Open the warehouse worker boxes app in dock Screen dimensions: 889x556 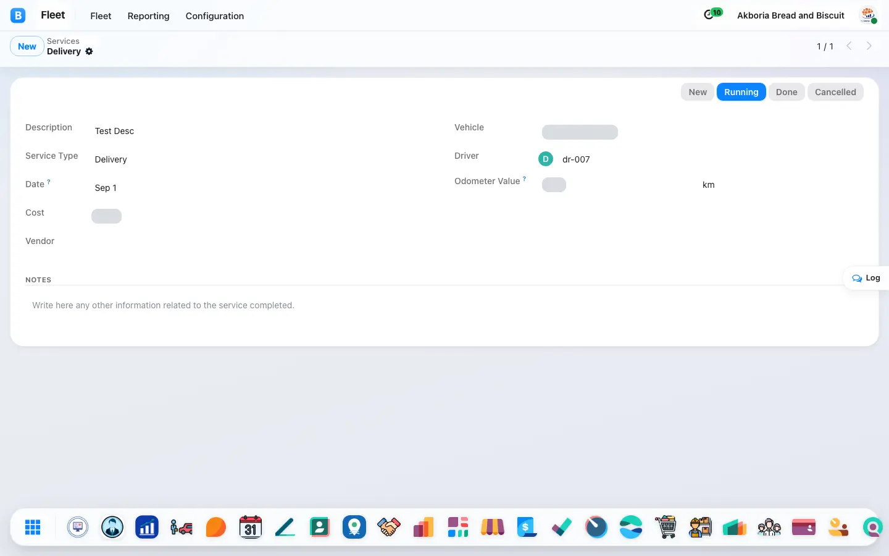click(700, 527)
